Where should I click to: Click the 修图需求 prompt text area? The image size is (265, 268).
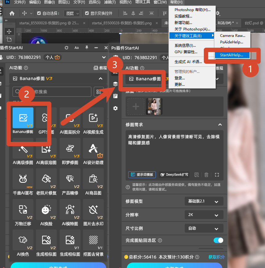click(x=175, y=150)
